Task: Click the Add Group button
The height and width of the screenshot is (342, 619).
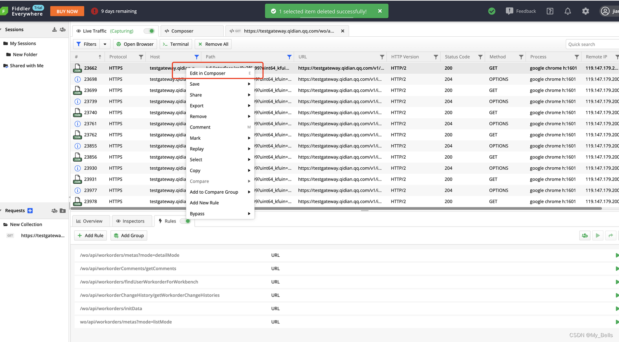Action: 129,236
